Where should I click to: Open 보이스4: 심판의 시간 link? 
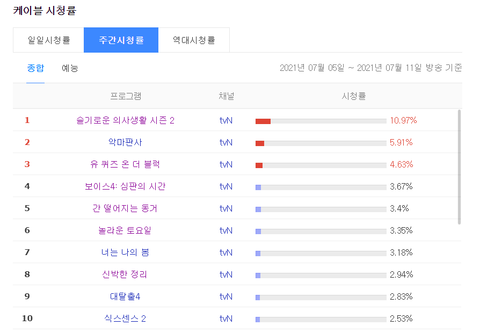[x=125, y=186]
